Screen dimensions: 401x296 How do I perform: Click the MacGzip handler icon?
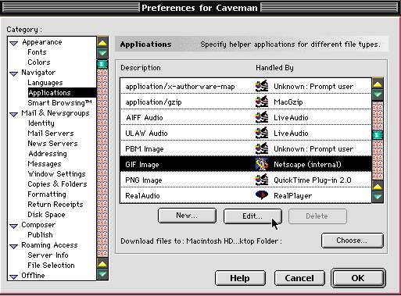[x=262, y=102]
